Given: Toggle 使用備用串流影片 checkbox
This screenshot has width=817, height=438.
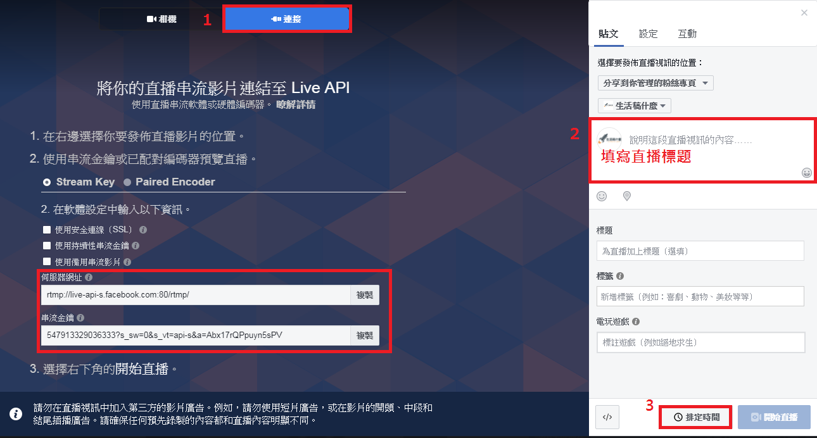Looking at the screenshot, I should [46, 261].
